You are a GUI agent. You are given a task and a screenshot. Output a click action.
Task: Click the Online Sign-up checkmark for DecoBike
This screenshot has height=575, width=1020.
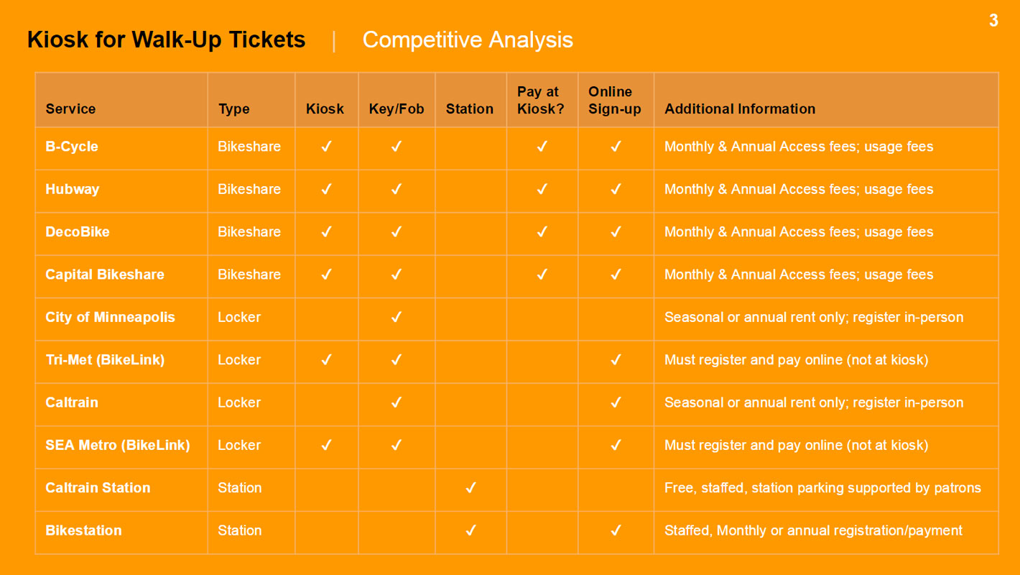point(616,231)
